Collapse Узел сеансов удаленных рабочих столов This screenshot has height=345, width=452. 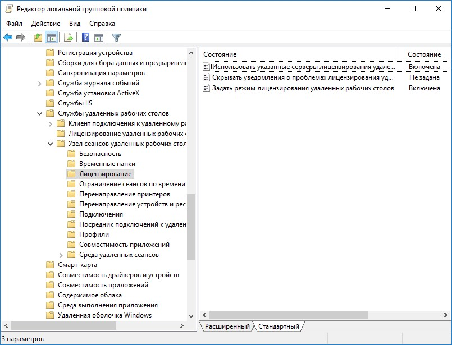pos(50,144)
